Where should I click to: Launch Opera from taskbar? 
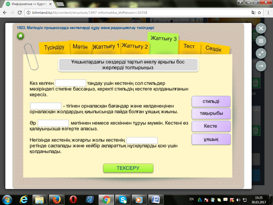click(73, 200)
